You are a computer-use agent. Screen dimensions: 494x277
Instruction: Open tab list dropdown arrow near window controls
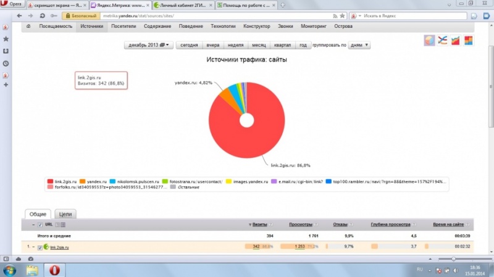click(x=450, y=5)
